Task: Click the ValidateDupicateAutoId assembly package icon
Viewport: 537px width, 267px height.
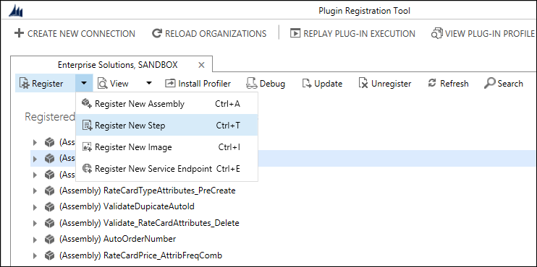Action: 50,206
